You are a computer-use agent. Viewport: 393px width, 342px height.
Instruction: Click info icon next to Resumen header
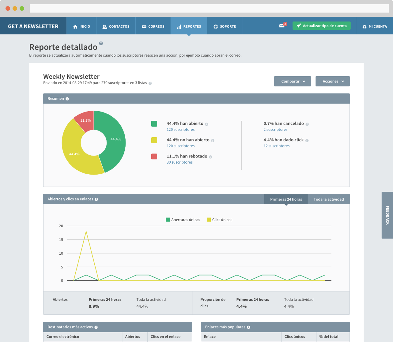67,99
